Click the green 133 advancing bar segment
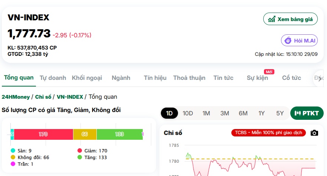Viewport: 327px width, 176px height. [x=119, y=134]
